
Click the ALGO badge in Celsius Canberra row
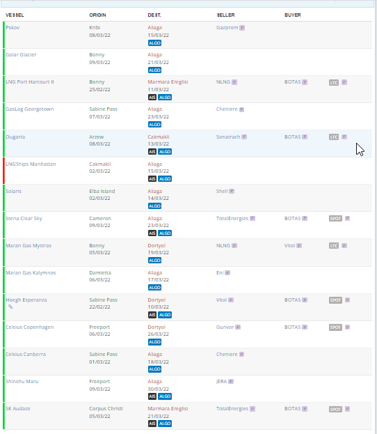click(x=154, y=369)
